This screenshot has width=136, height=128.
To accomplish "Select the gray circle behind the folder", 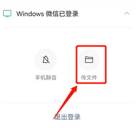I will [x=89, y=60].
